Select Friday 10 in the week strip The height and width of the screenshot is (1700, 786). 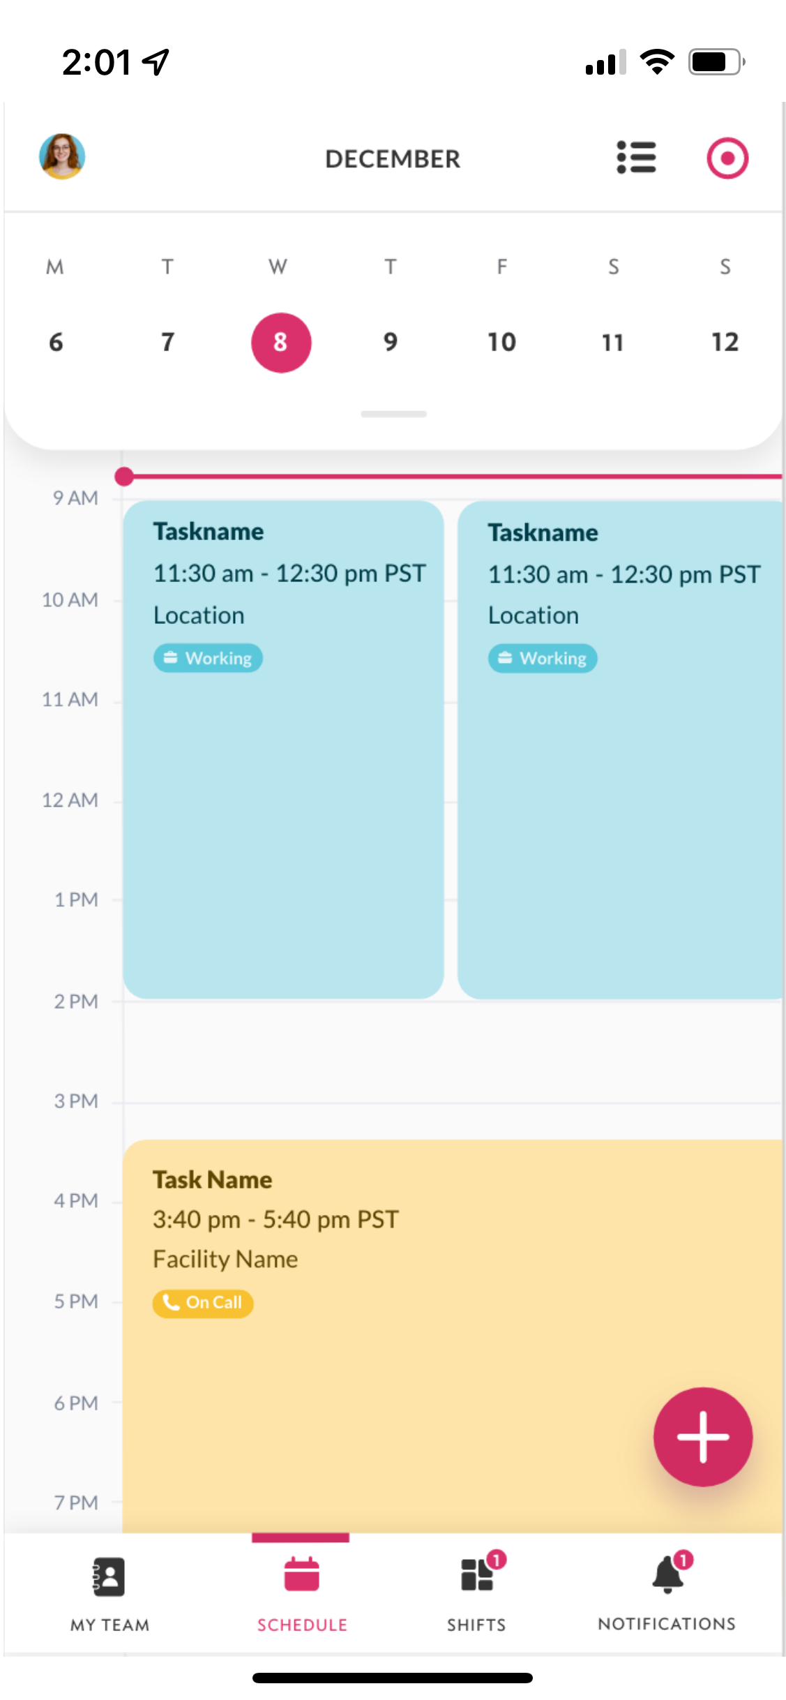(x=501, y=342)
